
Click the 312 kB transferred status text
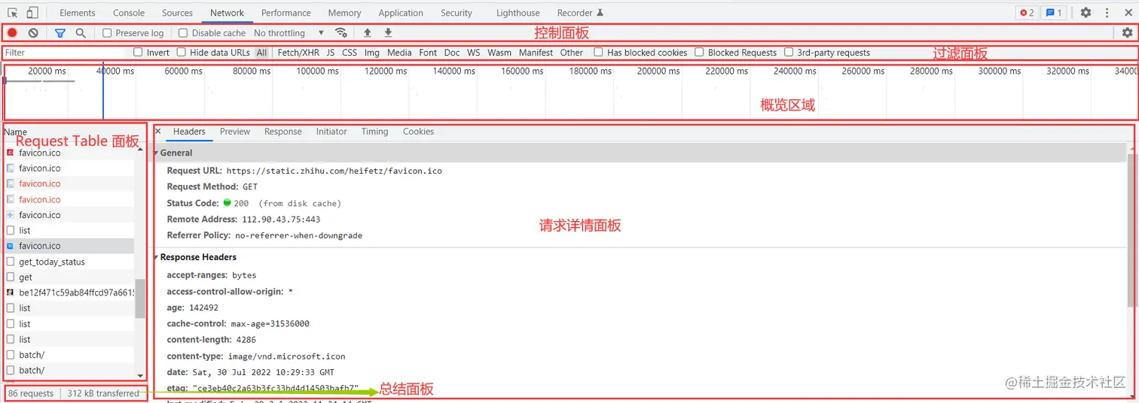(x=103, y=393)
